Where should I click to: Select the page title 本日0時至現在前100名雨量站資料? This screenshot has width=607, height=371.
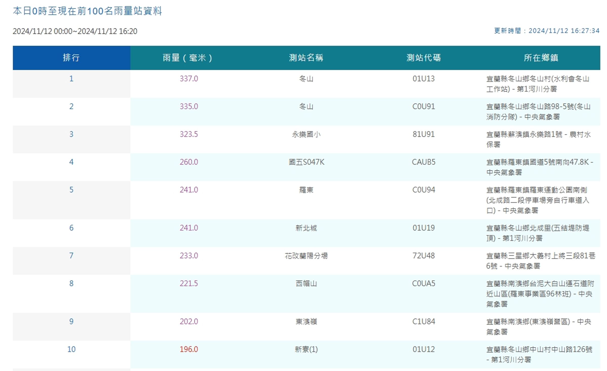[88, 11]
